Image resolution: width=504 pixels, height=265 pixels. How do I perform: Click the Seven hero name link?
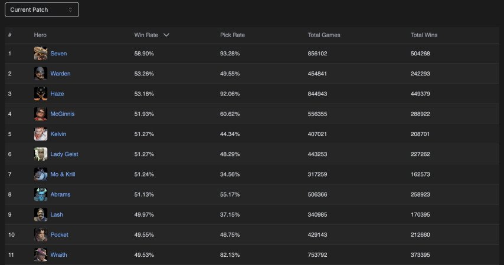58,54
